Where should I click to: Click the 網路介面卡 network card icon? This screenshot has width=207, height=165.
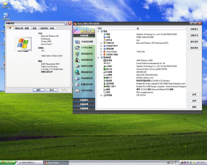click(105, 87)
